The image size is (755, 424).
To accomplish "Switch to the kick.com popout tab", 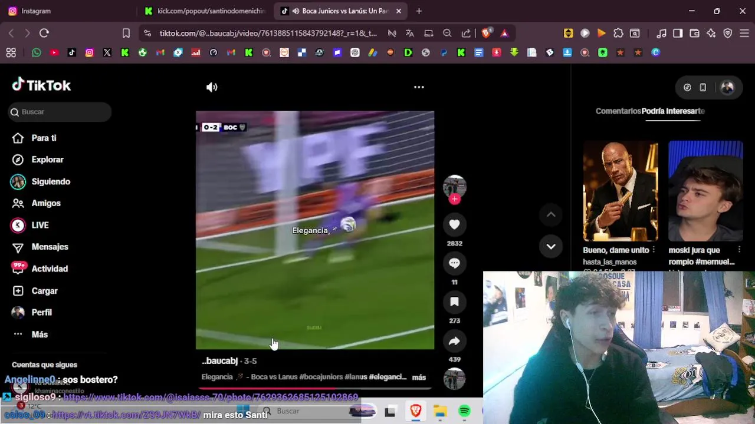I will click(205, 11).
